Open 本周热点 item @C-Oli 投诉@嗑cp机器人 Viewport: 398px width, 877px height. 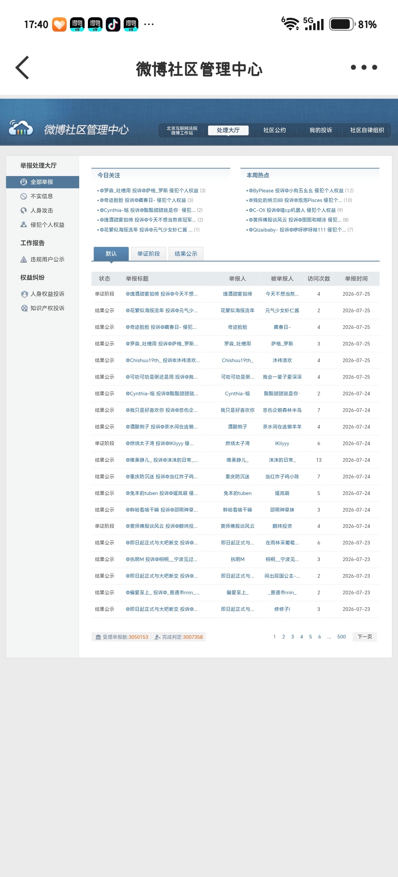(x=292, y=210)
